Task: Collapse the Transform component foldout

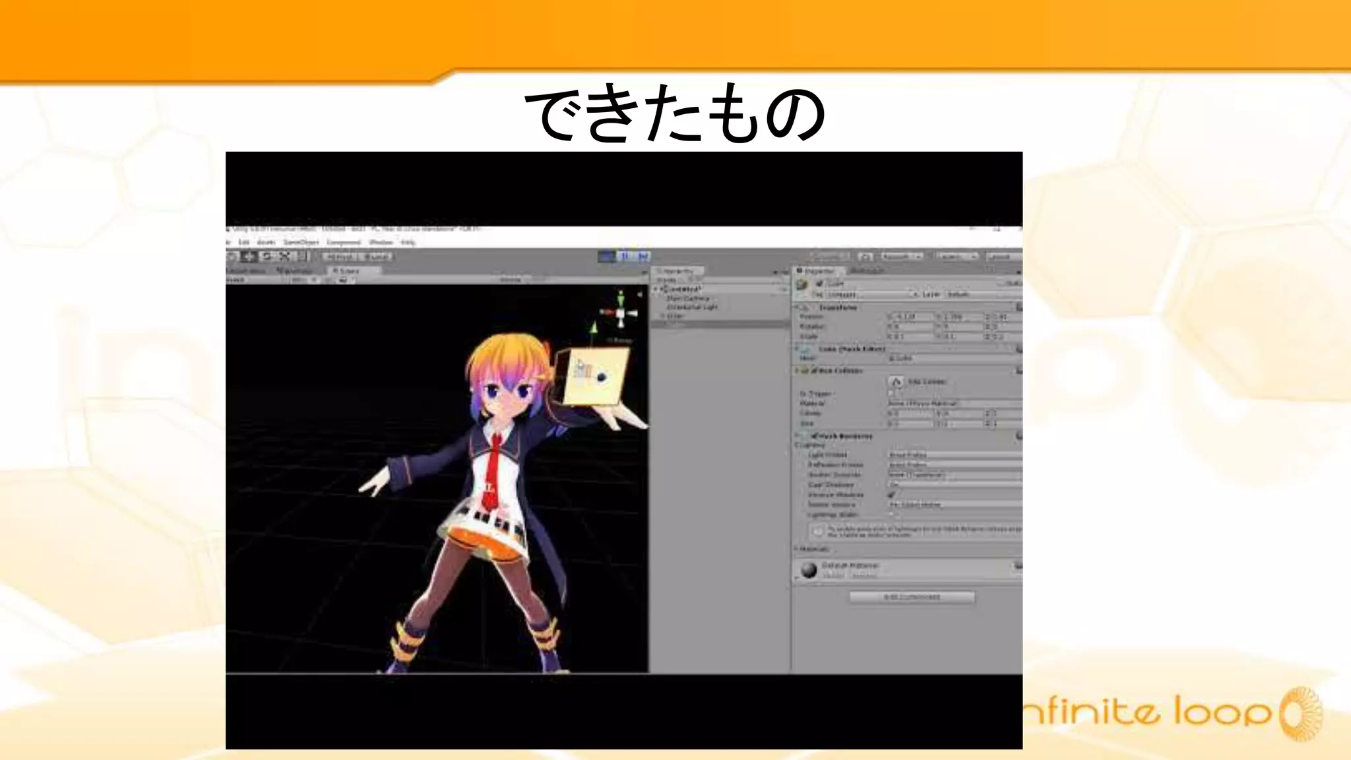Action: coord(798,307)
